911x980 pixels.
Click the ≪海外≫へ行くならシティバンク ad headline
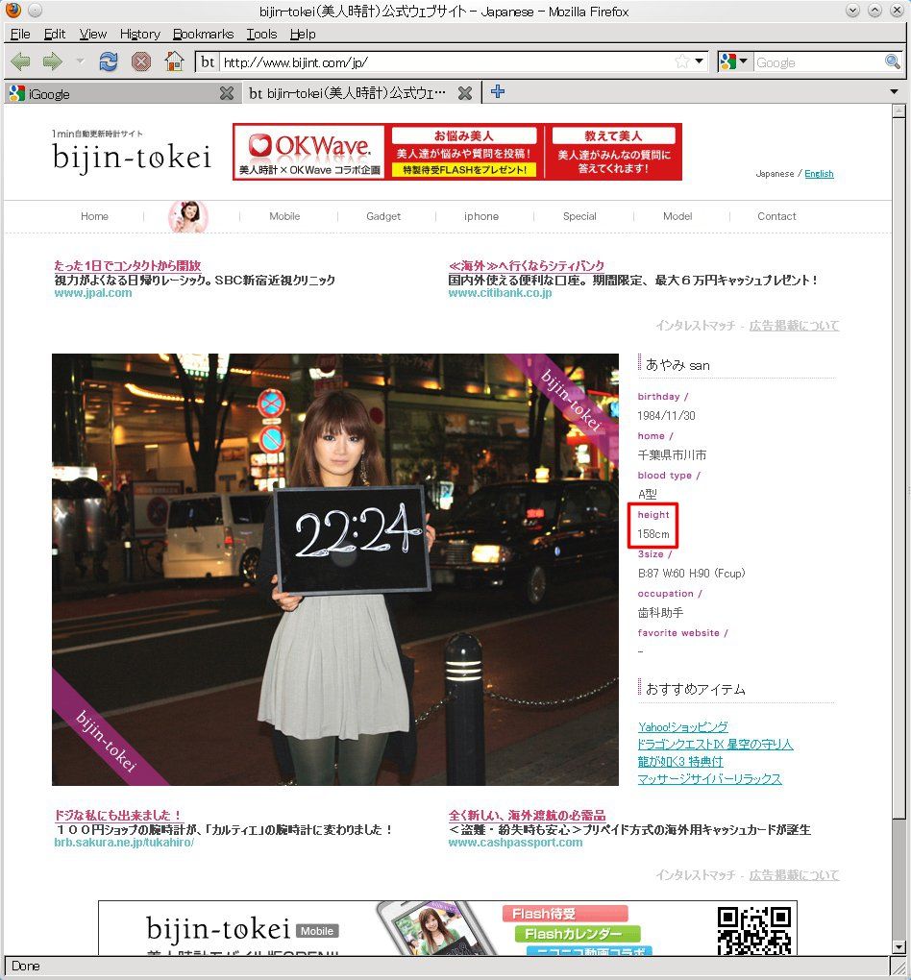click(x=527, y=265)
